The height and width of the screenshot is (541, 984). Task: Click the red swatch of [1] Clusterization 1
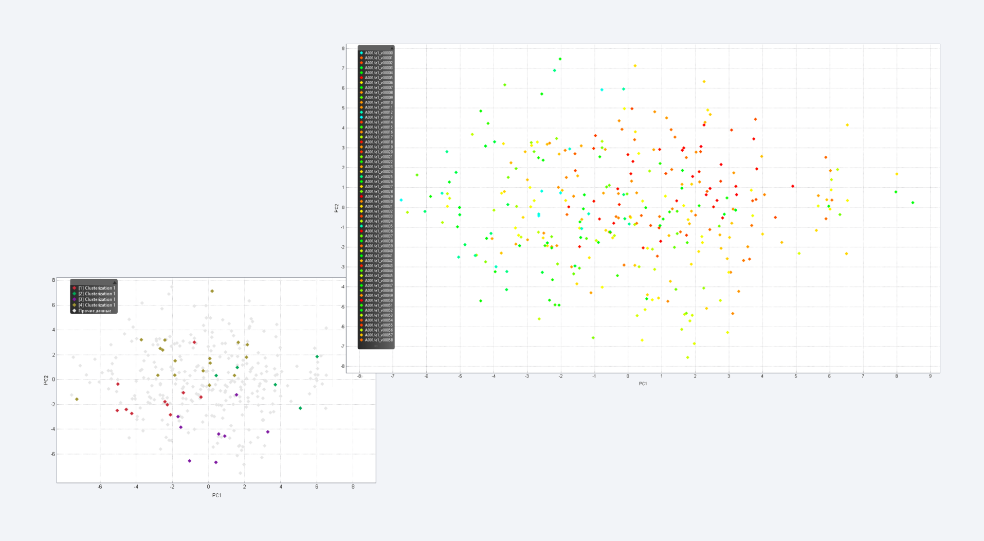(75, 288)
